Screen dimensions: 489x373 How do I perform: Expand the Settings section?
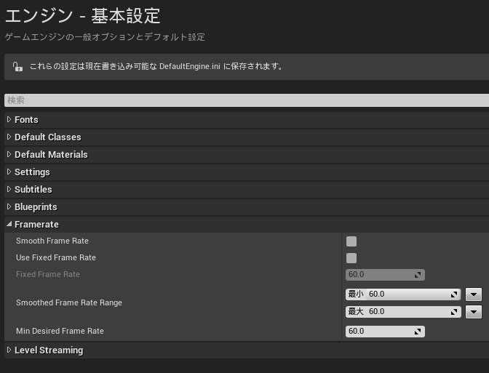point(9,172)
